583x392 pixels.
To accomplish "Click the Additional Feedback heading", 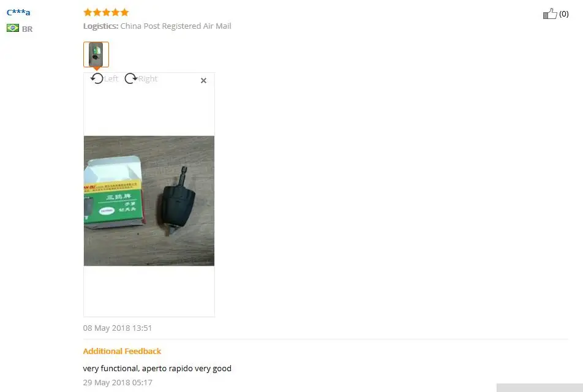I will [122, 351].
